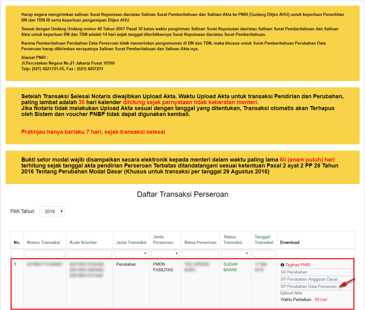365x310 pixels.
Task: Download SP Perubahan Data Perseroan
Action: click(x=308, y=286)
